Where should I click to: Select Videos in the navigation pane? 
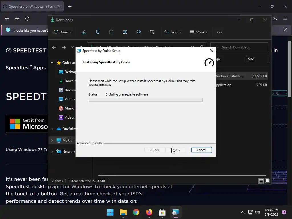coord(67,117)
